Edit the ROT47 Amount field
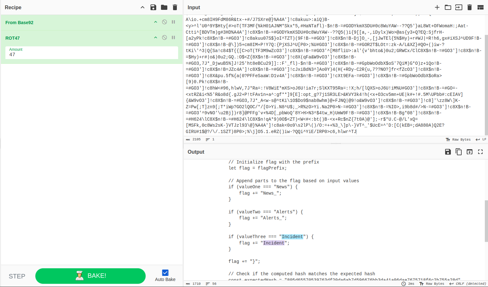Image resolution: width=488 pixels, height=287 pixels. tap(92, 53)
